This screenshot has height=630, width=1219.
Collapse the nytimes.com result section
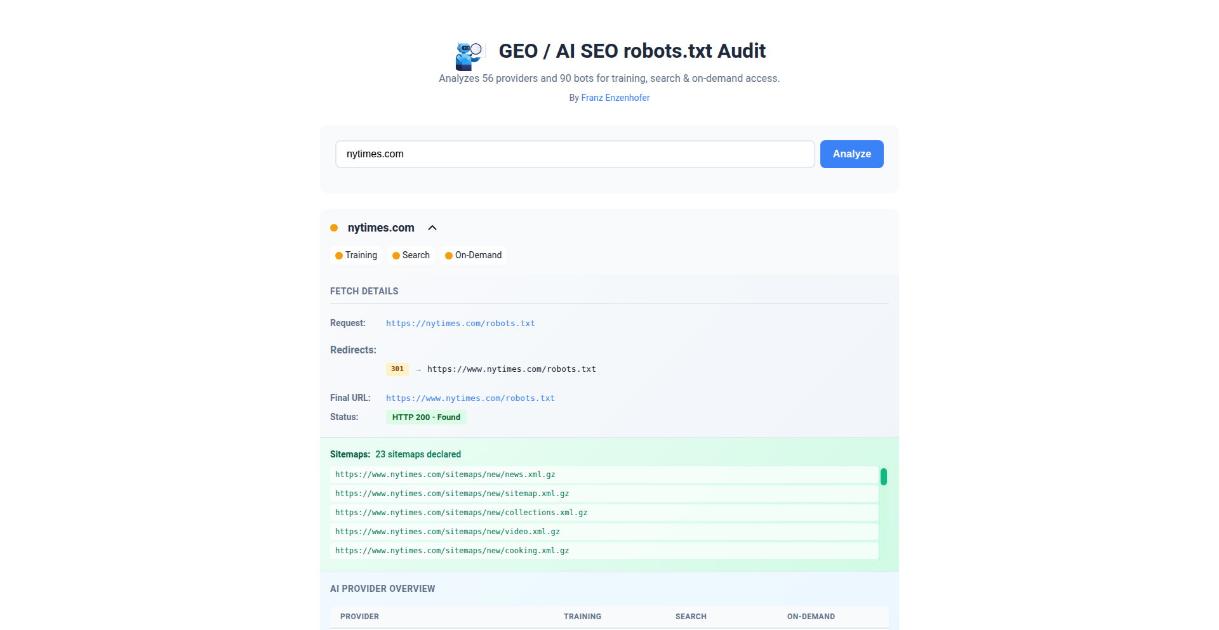[432, 228]
